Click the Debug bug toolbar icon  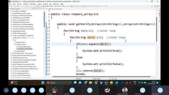(x=40, y=6)
